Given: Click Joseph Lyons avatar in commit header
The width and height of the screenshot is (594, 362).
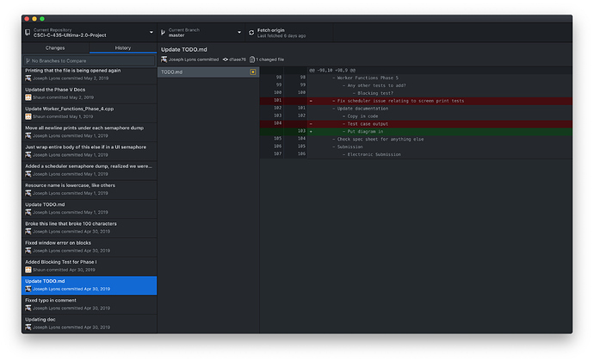Looking at the screenshot, I should (x=164, y=59).
